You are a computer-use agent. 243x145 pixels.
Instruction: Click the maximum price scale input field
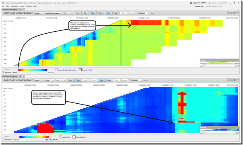(46, 140)
